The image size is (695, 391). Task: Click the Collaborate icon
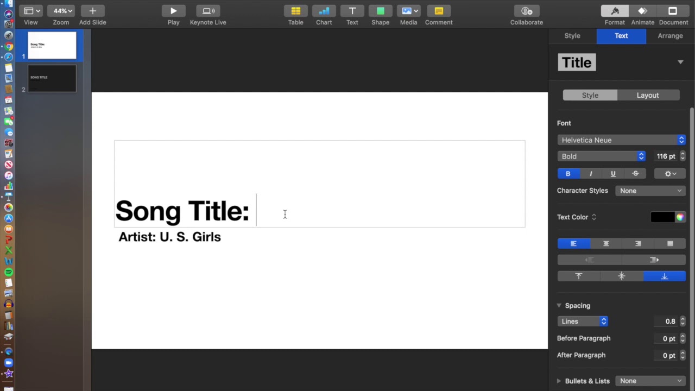(x=526, y=11)
